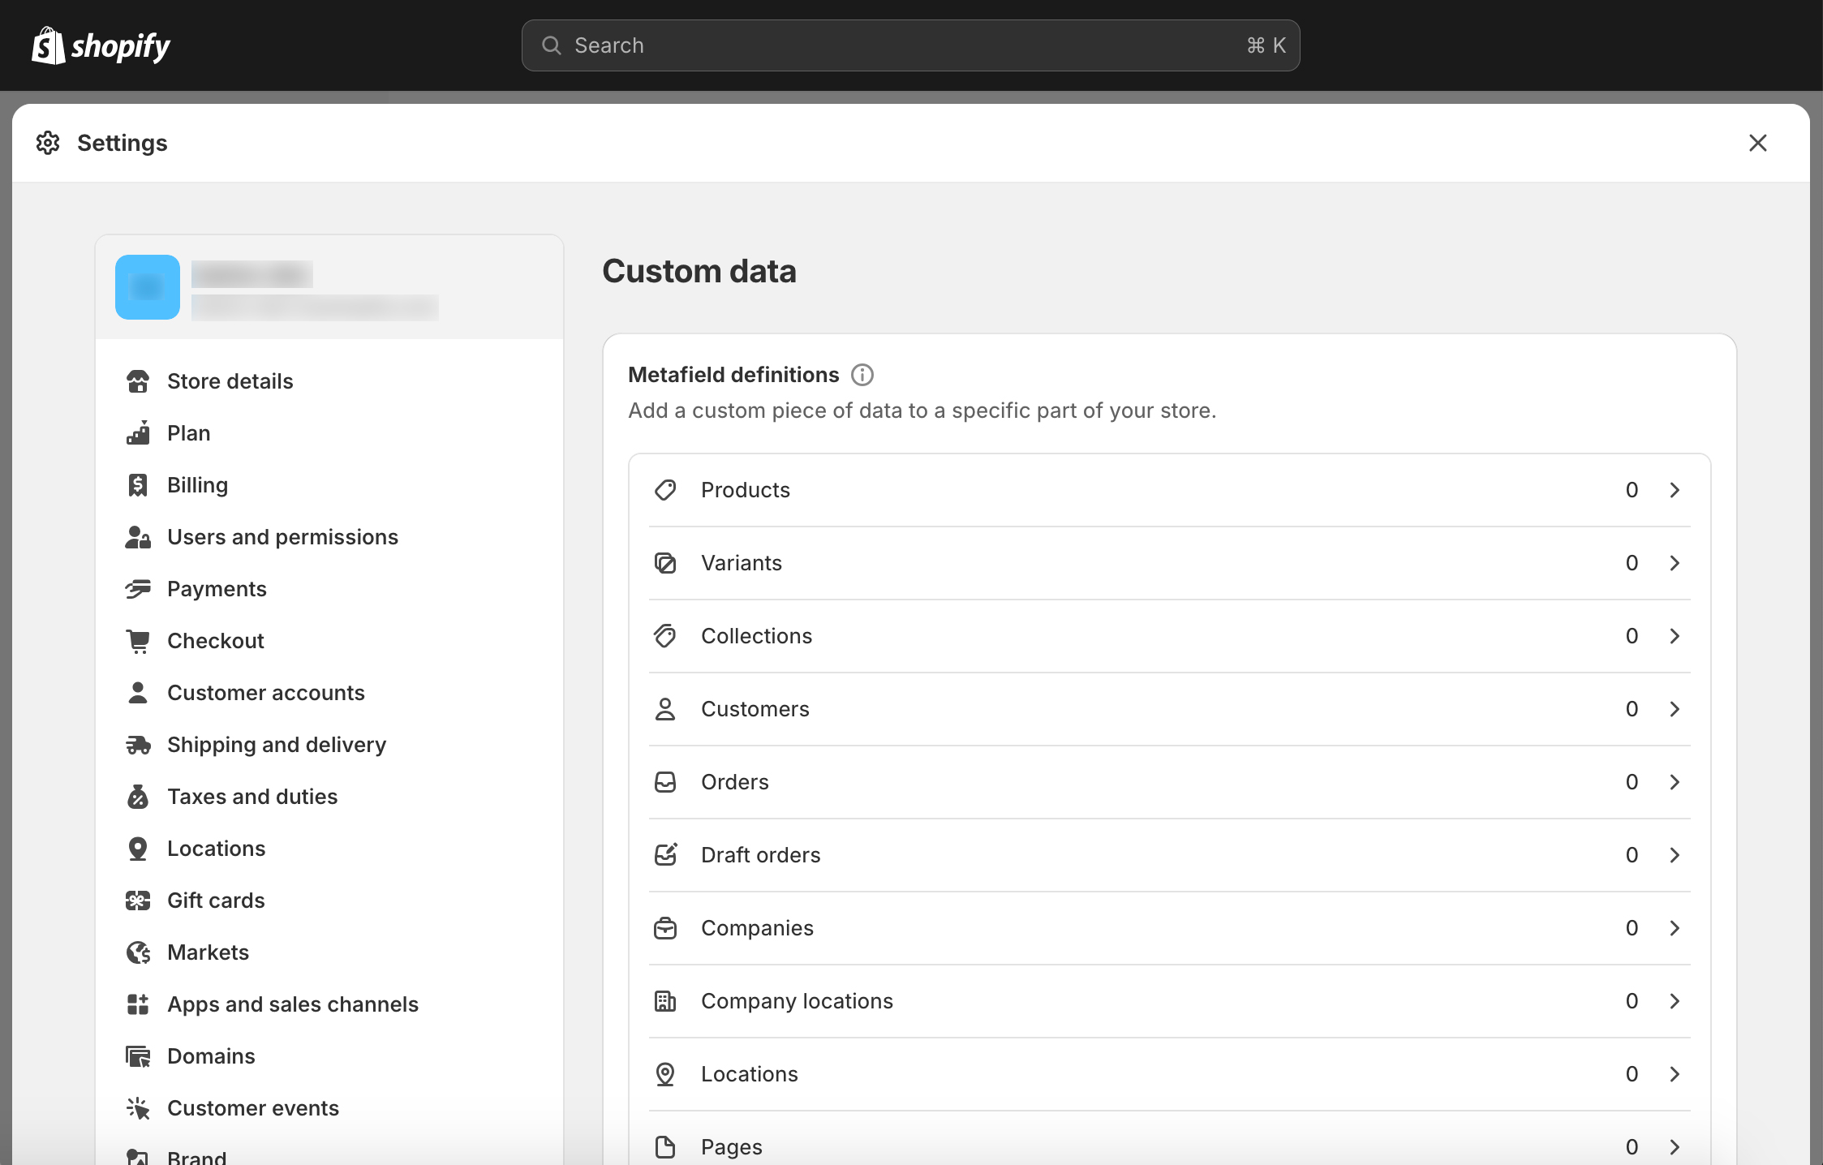Click the store avatar thumbnail
The width and height of the screenshot is (1823, 1165).
pos(148,287)
